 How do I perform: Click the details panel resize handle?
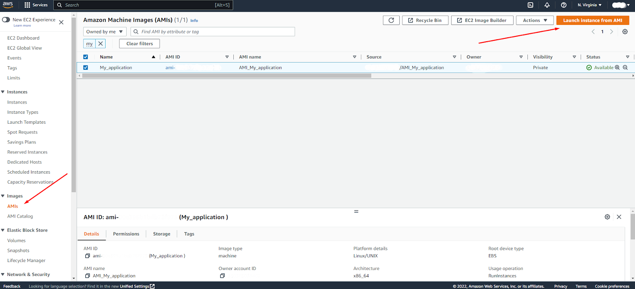[x=356, y=211]
